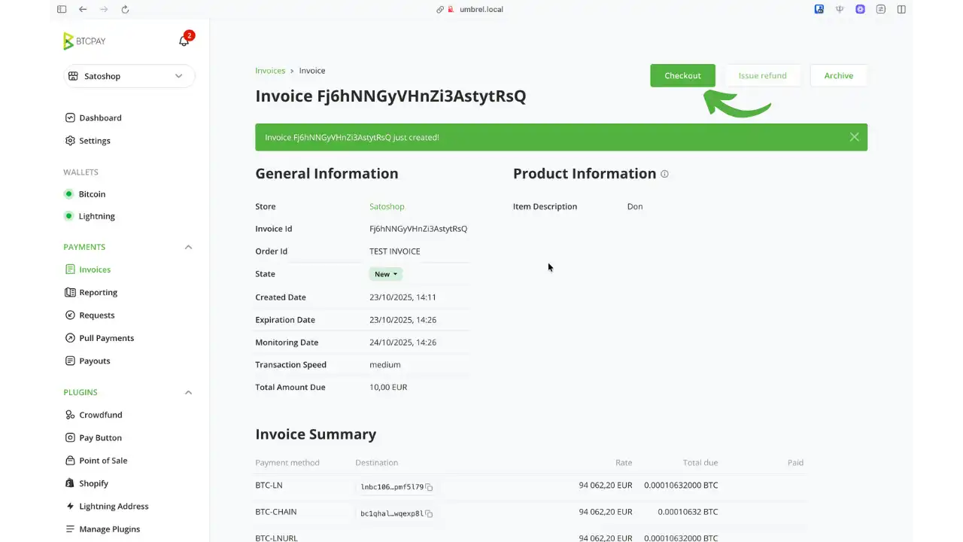Click the Issue refund button
963x542 pixels.
coord(762,75)
